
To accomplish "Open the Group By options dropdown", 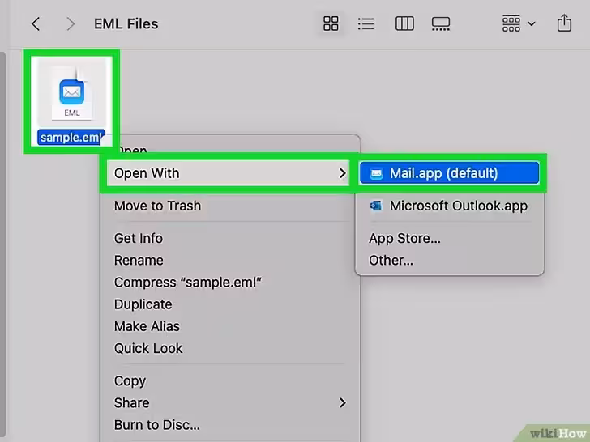I will point(519,23).
